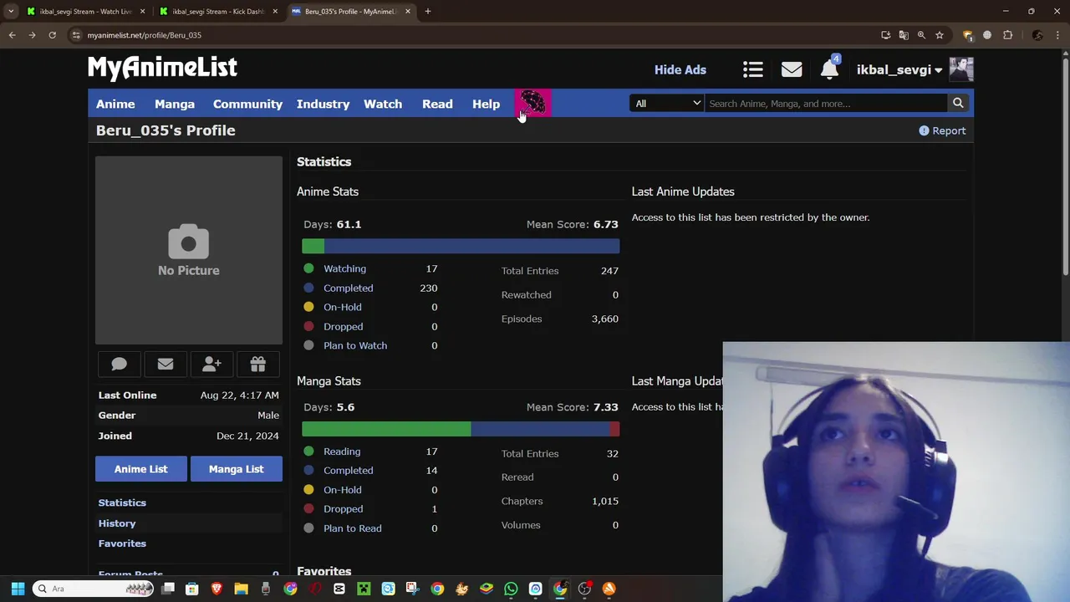Screen dimensions: 1070x602
Task: Open the Community menu
Action: pos(247,104)
